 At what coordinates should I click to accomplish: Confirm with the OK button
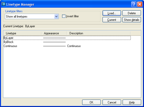(x=91, y=102)
